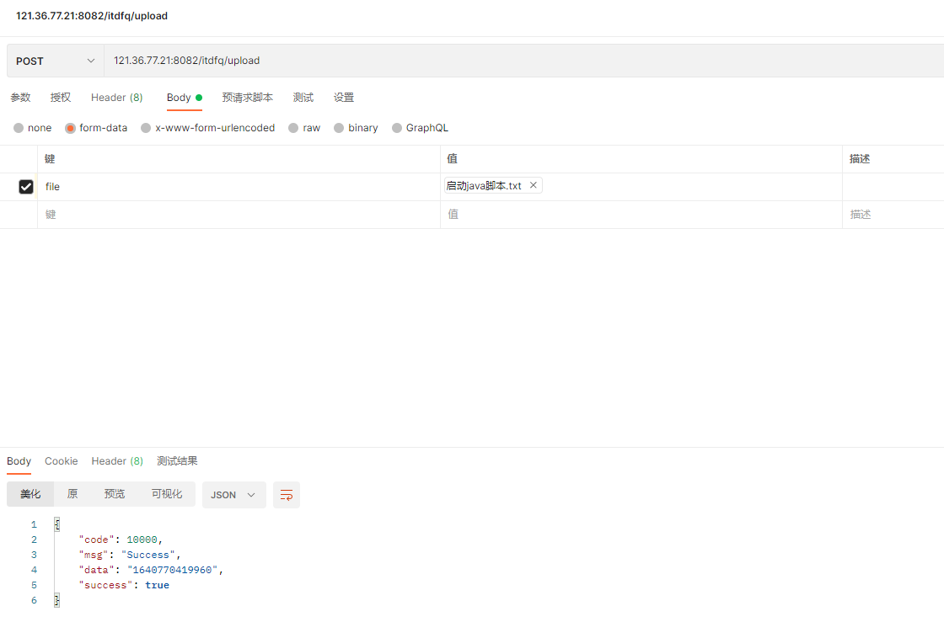
Task: Click the "success": true response line
Action: [123, 585]
